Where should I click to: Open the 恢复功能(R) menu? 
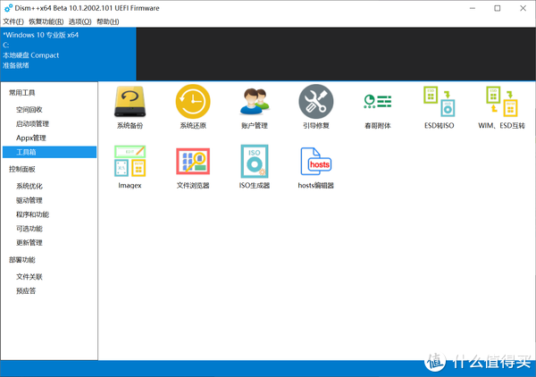(46, 21)
